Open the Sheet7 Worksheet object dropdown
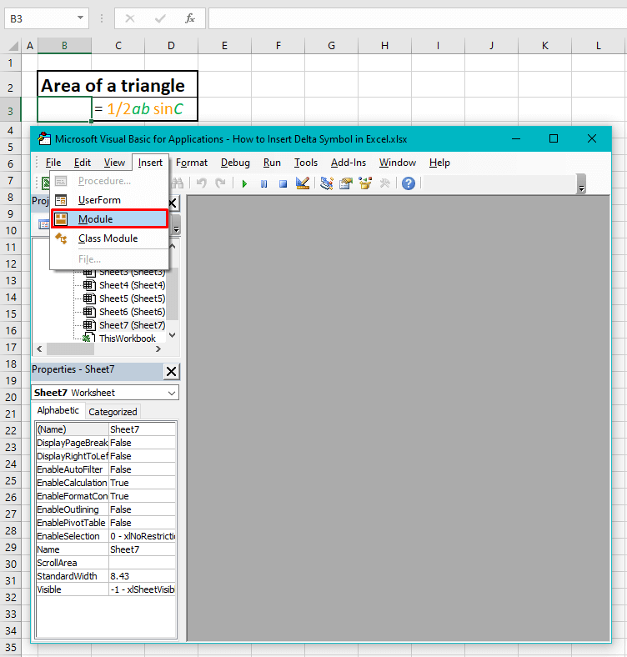The height and width of the screenshot is (657, 627). point(172,393)
